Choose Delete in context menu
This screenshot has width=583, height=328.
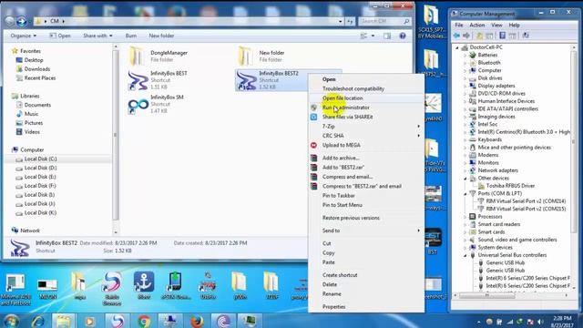click(x=330, y=284)
